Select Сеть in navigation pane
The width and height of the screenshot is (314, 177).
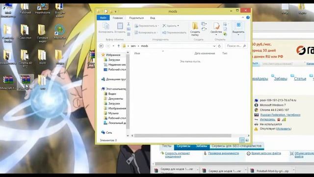click(x=107, y=132)
